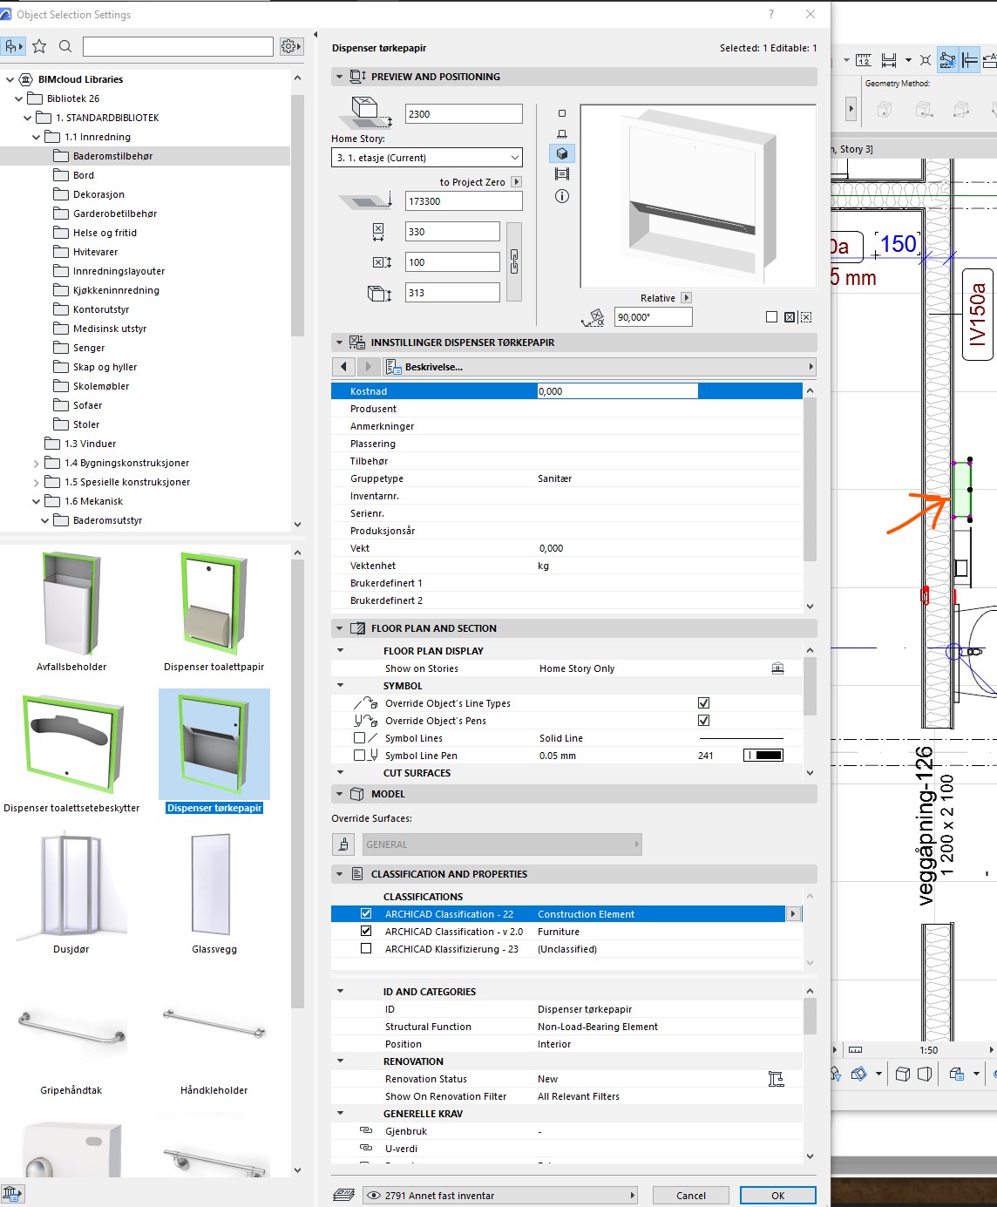Expand the 1.4 Bygningskonstruksjoner folder

point(36,464)
